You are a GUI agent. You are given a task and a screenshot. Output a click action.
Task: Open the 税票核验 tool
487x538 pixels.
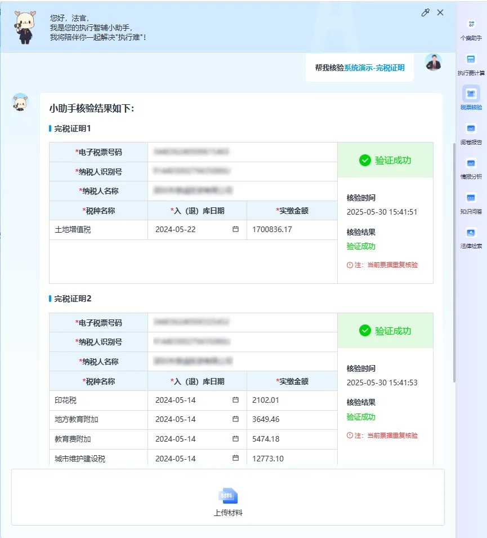point(472,99)
